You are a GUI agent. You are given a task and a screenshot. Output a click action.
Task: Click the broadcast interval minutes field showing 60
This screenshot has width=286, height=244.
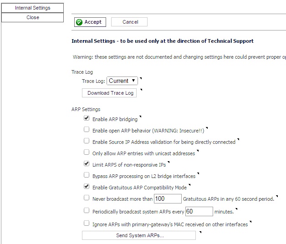pos(199,211)
